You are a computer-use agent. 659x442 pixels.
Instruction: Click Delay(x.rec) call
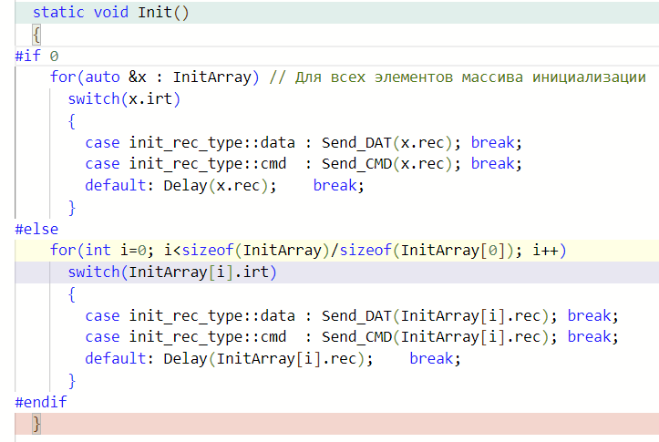point(212,185)
